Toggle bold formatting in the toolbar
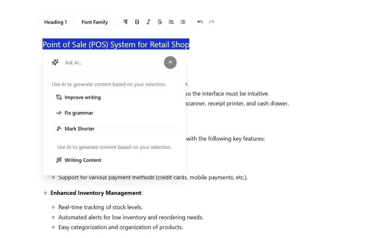Screen dimensions: 367x238 [137, 22]
